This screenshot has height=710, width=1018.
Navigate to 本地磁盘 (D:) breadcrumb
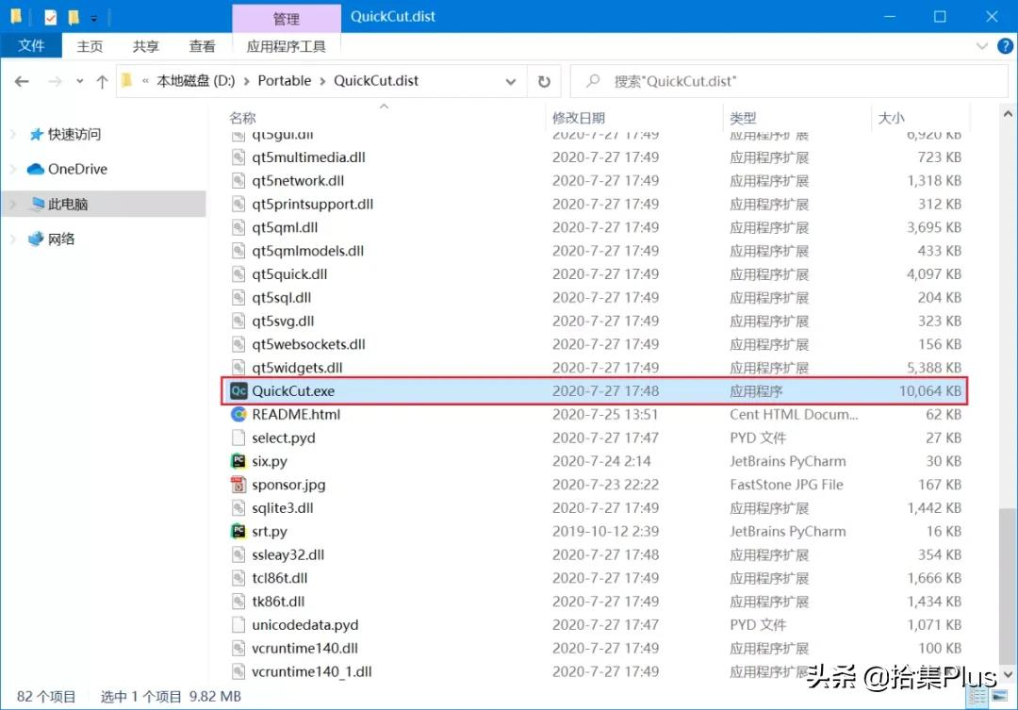(196, 81)
